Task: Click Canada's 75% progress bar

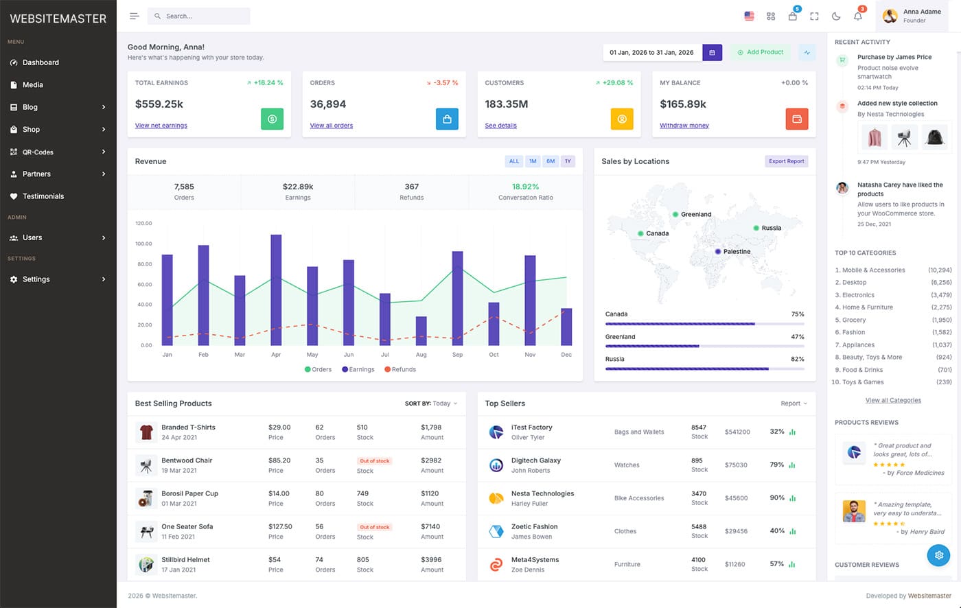Action: (x=679, y=323)
